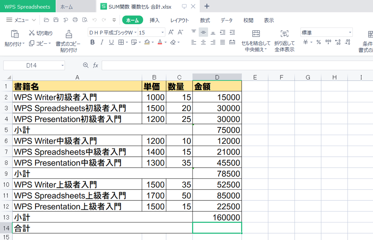This screenshot has height=240, width=373.
Task: Click the WPS Spreadsheets app button
Action: [x=28, y=6]
